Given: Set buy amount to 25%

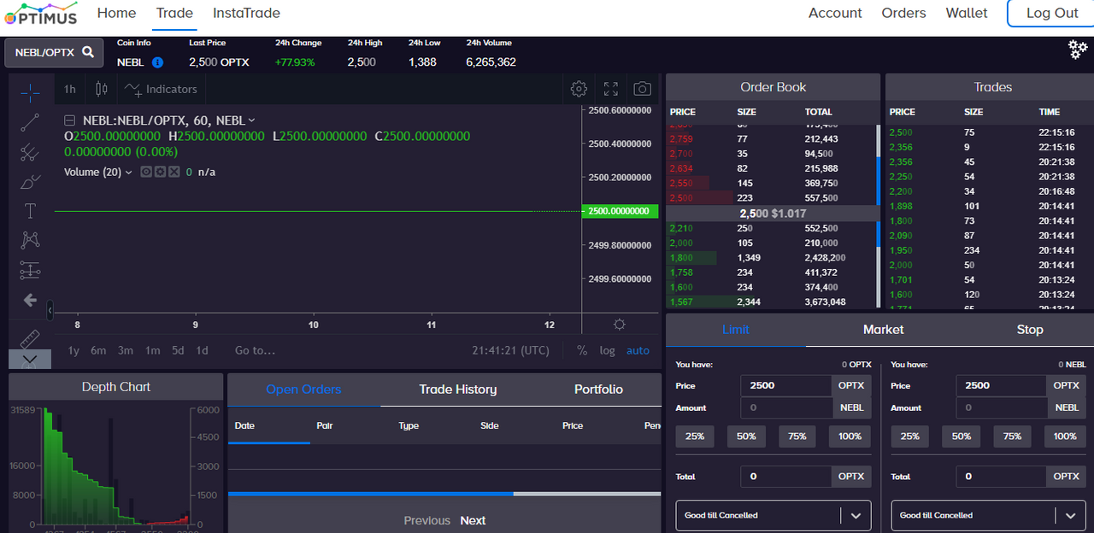Looking at the screenshot, I should pos(695,436).
